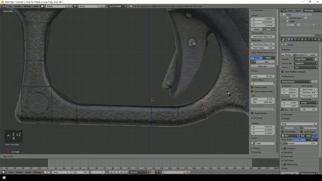Adjust the Compression slider
The width and height of the screenshot is (322, 181).
point(299,143)
